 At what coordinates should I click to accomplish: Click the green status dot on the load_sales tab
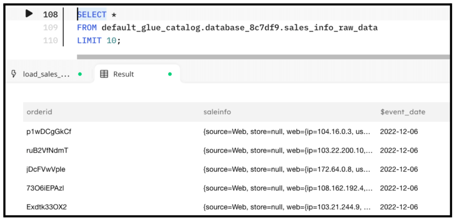click(80, 74)
